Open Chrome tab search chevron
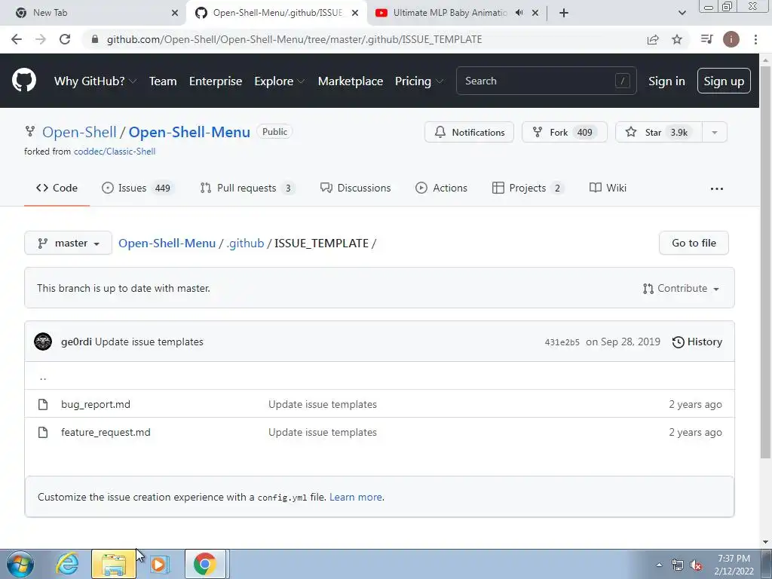This screenshot has width=772, height=579. pyautogui.click(x=682, y=13)
